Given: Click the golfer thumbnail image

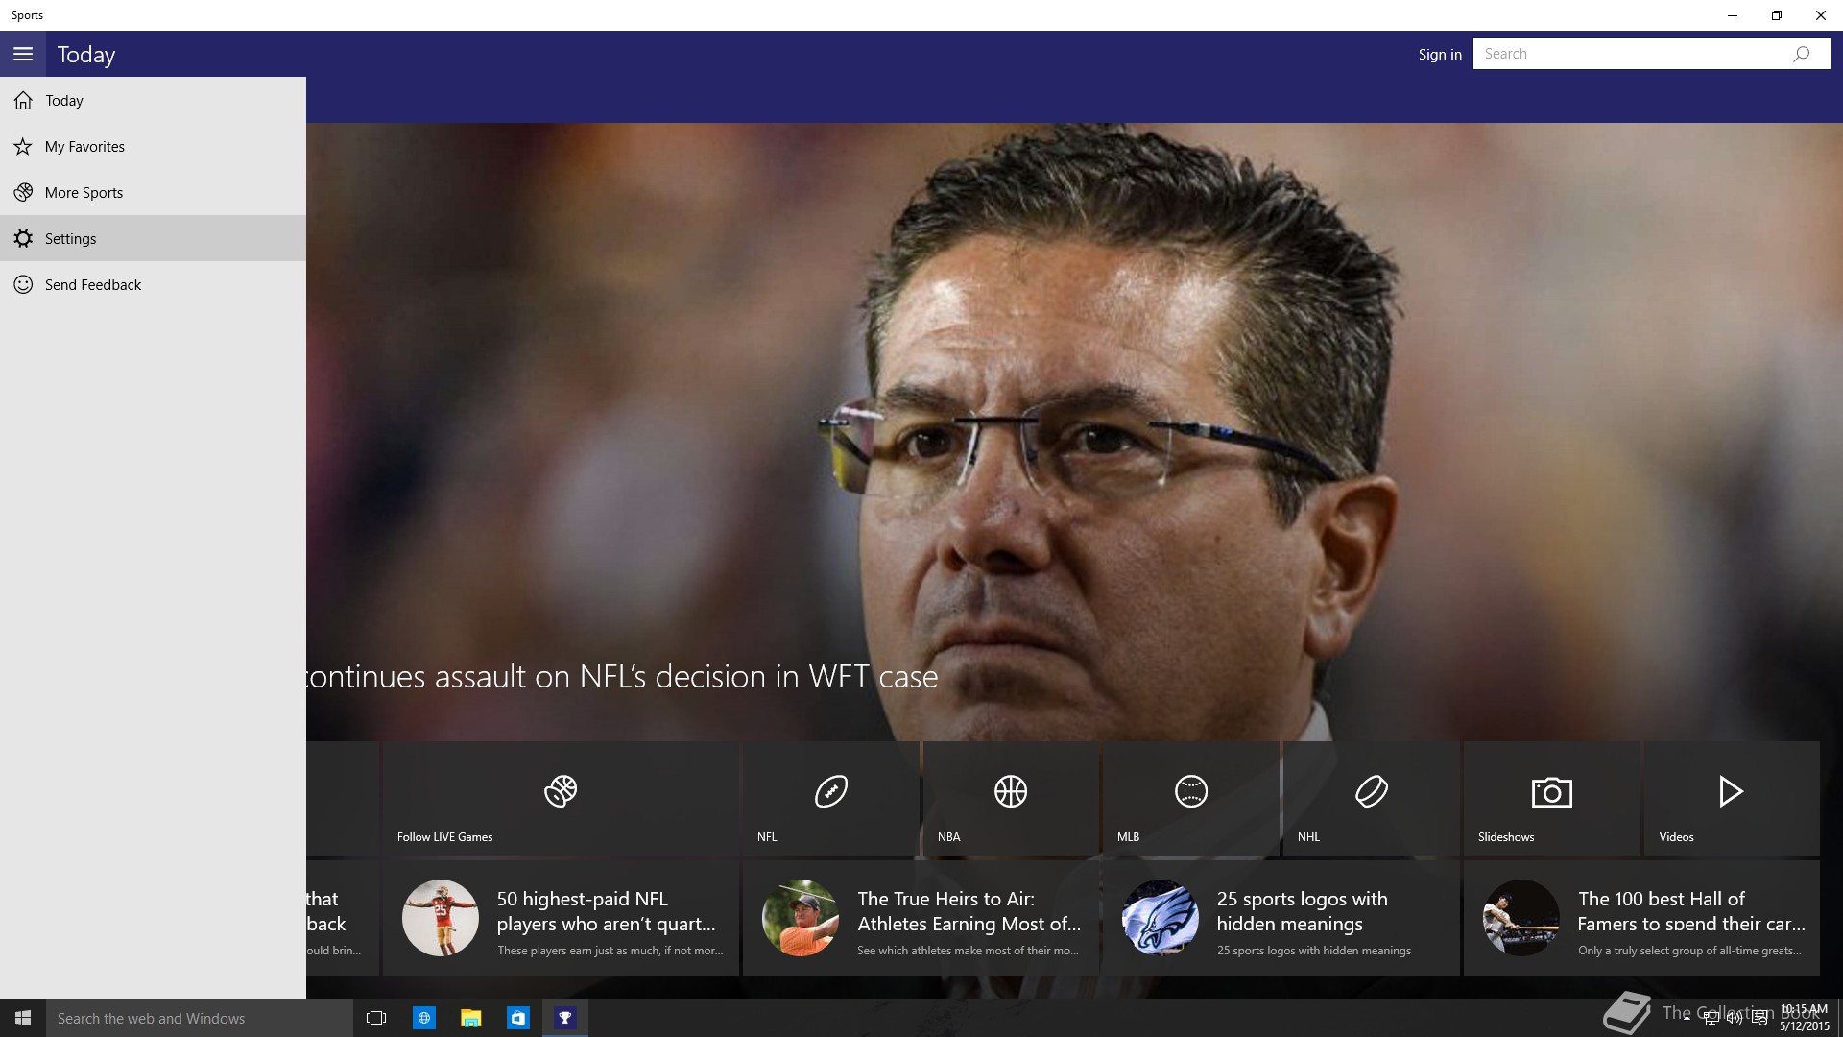Looking at the screenshot, I should point(801,918).
